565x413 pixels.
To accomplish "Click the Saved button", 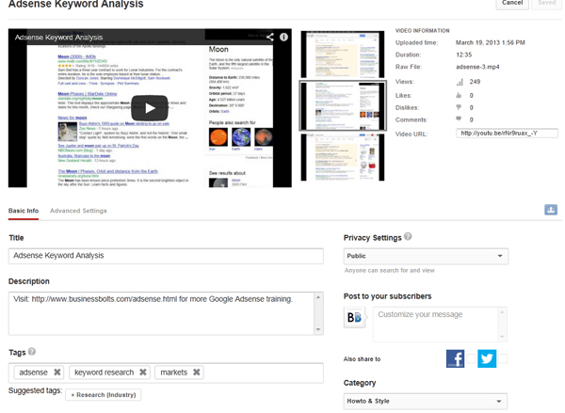I will coord(546,3).
